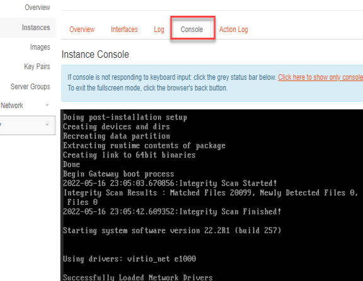
Task: Open the Overview sidebar item
Action: 37,8
